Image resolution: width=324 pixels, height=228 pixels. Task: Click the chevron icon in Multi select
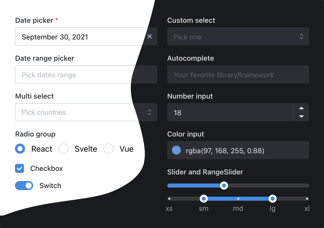(x=150, y=112)
